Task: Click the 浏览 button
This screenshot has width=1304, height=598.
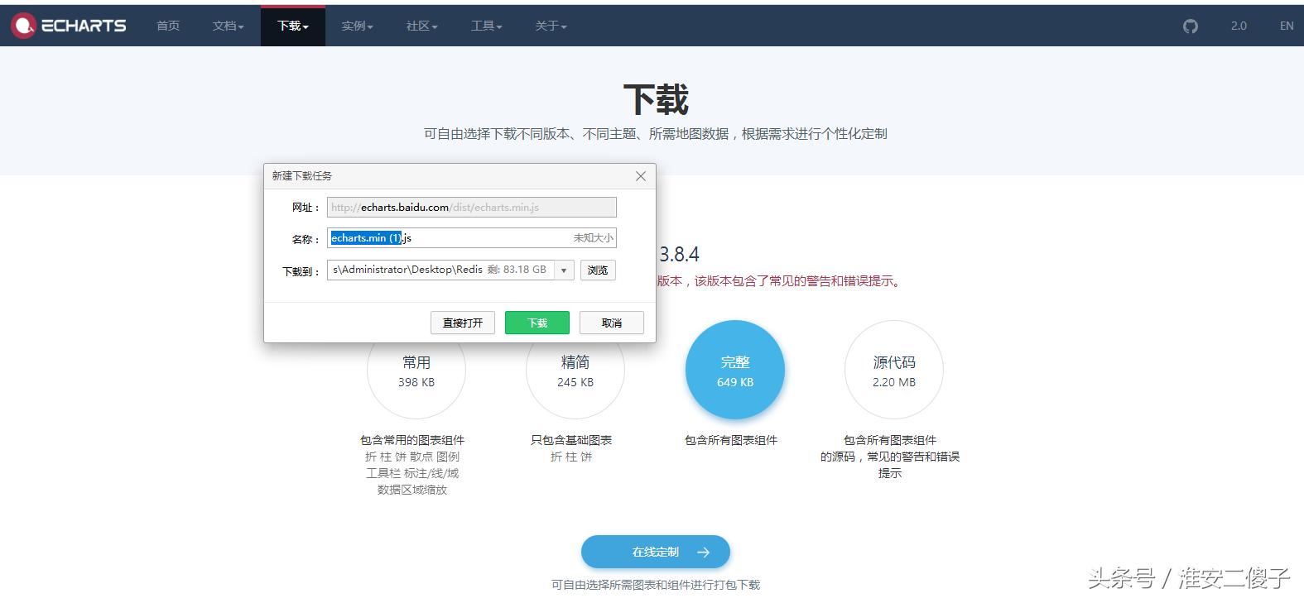Action: [598, 270]
